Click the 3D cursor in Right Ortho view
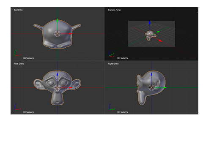203x152 pixels. click(x=151, y=87)
